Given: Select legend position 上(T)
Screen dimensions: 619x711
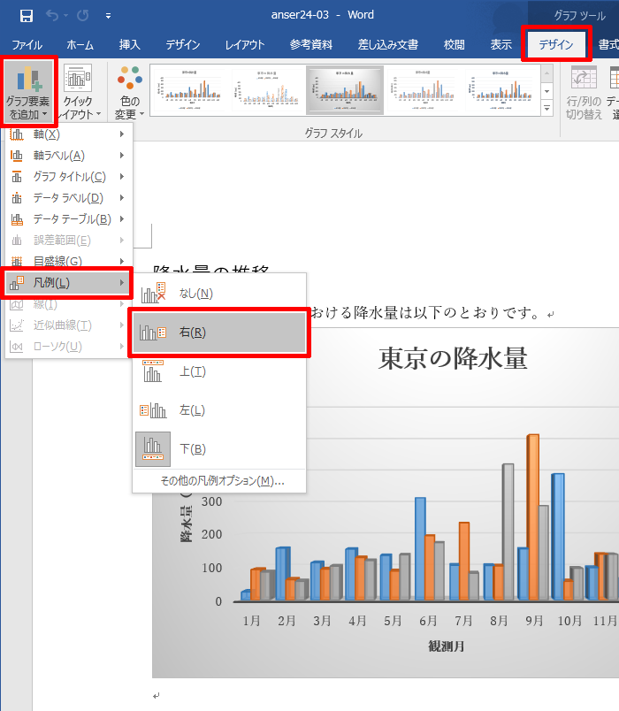Looking at the screenshot, I should (219, 371).
